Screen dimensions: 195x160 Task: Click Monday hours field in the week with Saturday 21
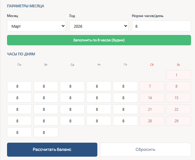click(x=19, y=110)
